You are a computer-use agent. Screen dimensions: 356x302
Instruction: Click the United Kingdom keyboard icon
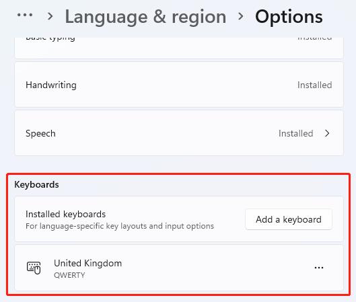34,268
